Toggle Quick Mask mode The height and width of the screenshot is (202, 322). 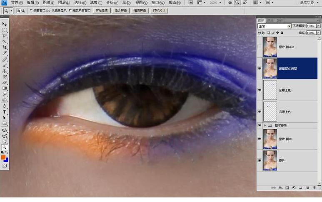[x=4, y=165]
